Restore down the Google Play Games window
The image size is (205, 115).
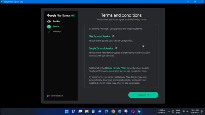pos(195,2)
